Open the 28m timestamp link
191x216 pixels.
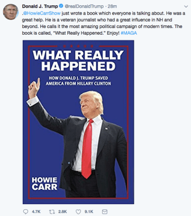(112, 6)
